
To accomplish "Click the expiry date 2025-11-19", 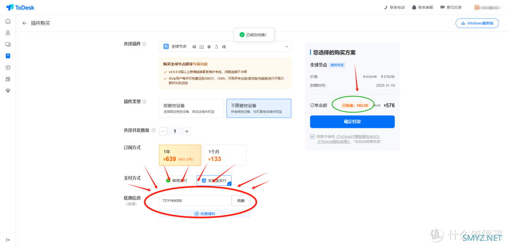I will 386,86.
